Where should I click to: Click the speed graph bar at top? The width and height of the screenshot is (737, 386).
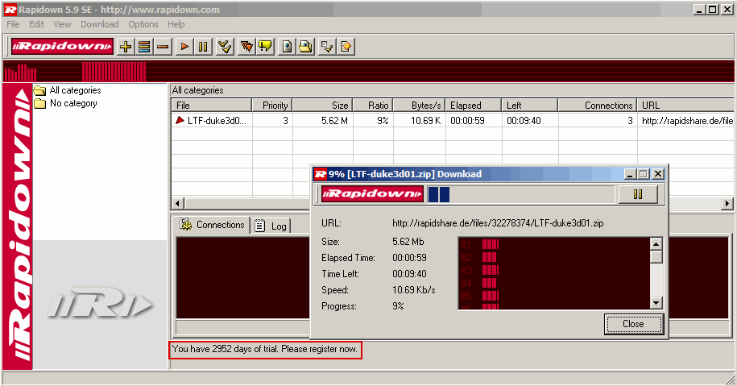pyautogui.click(x=369, y=71)
